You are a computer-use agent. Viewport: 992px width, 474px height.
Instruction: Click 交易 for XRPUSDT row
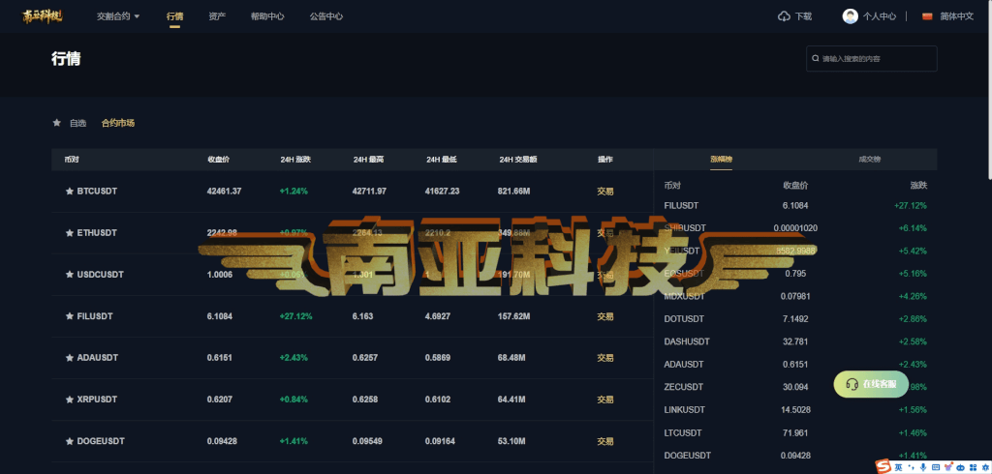(604, 400)
